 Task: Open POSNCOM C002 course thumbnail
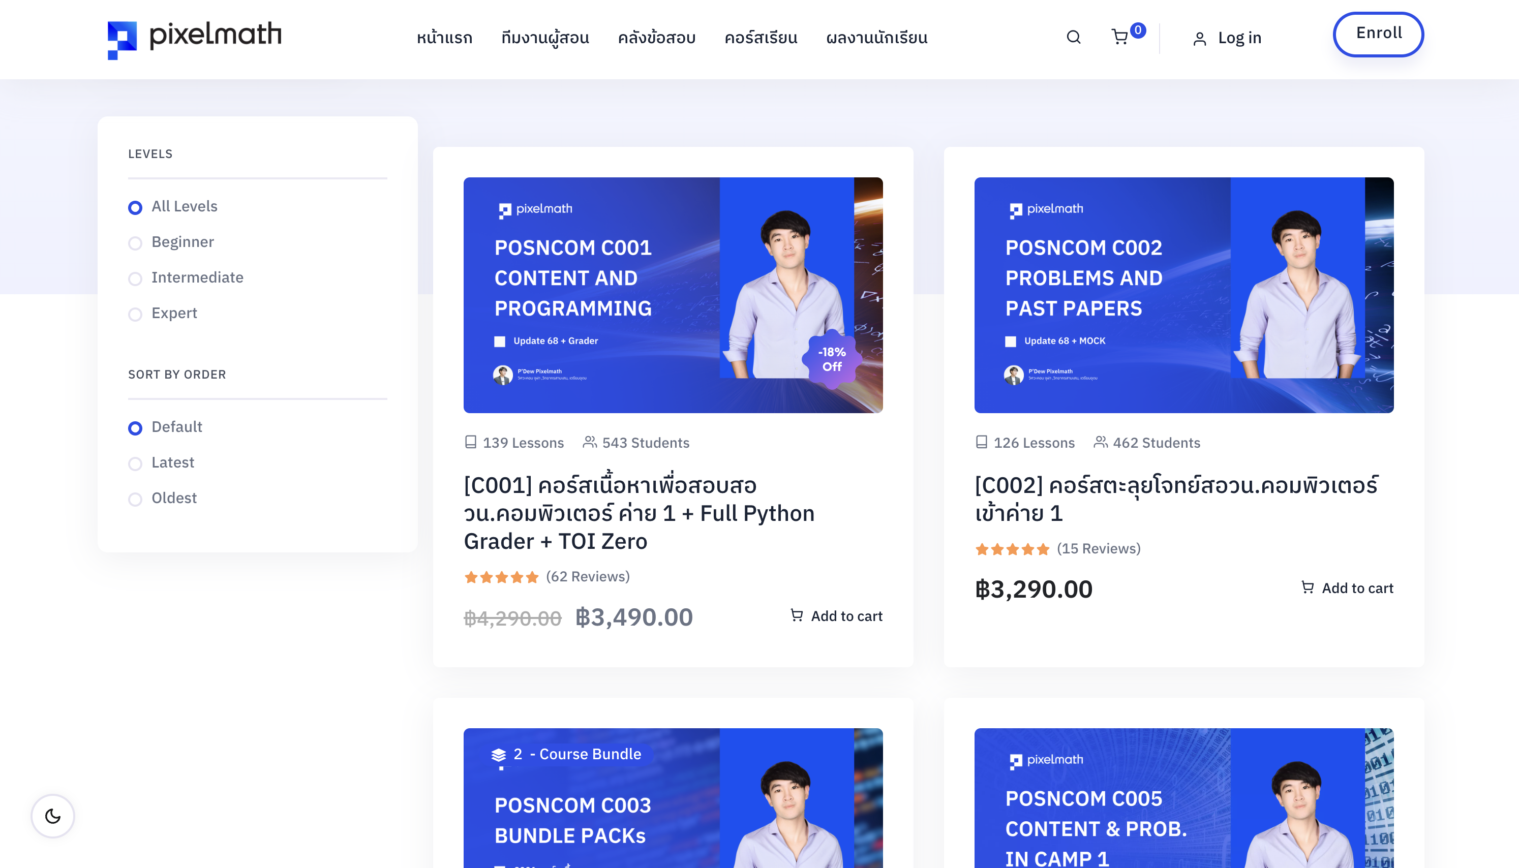click(x=1184, y=295)
